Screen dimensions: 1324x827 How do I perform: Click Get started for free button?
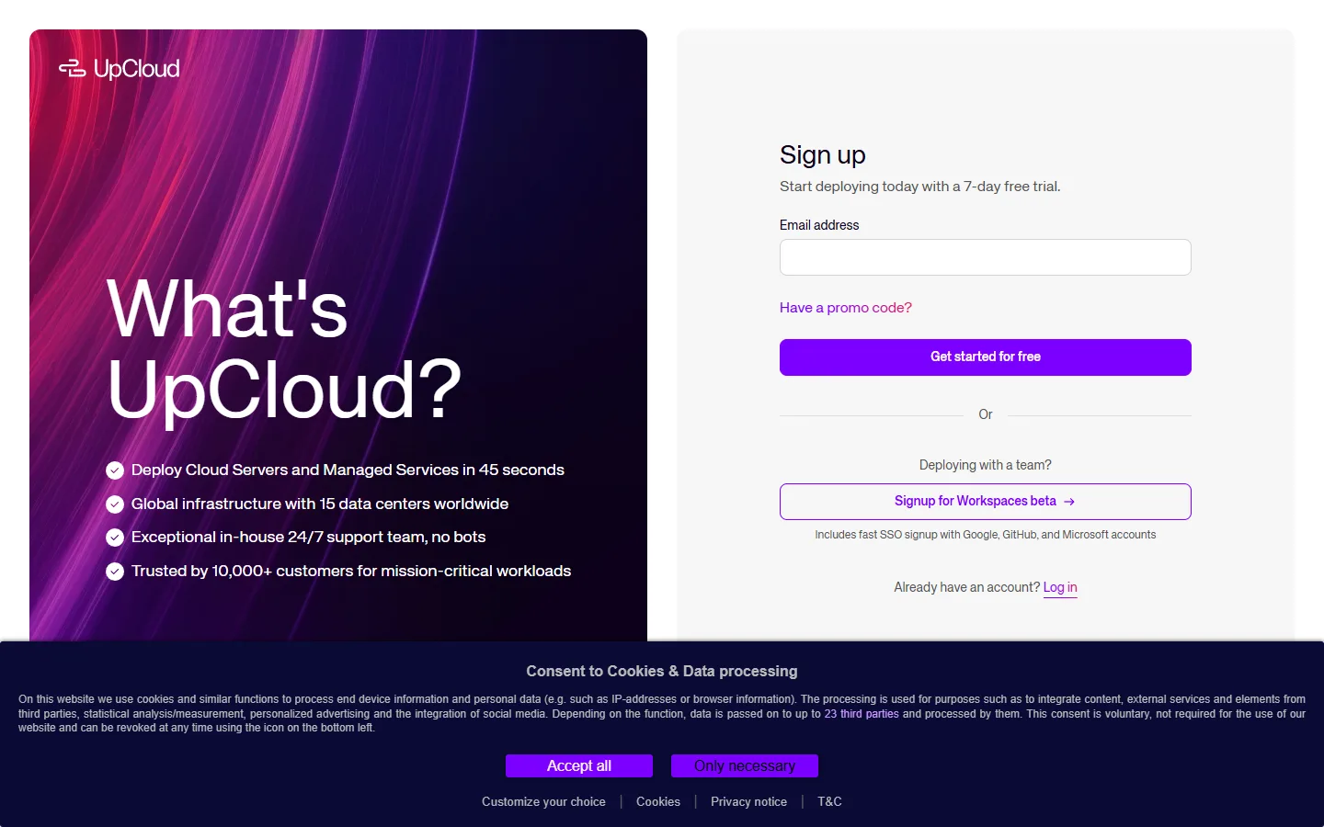coord(986,357)
